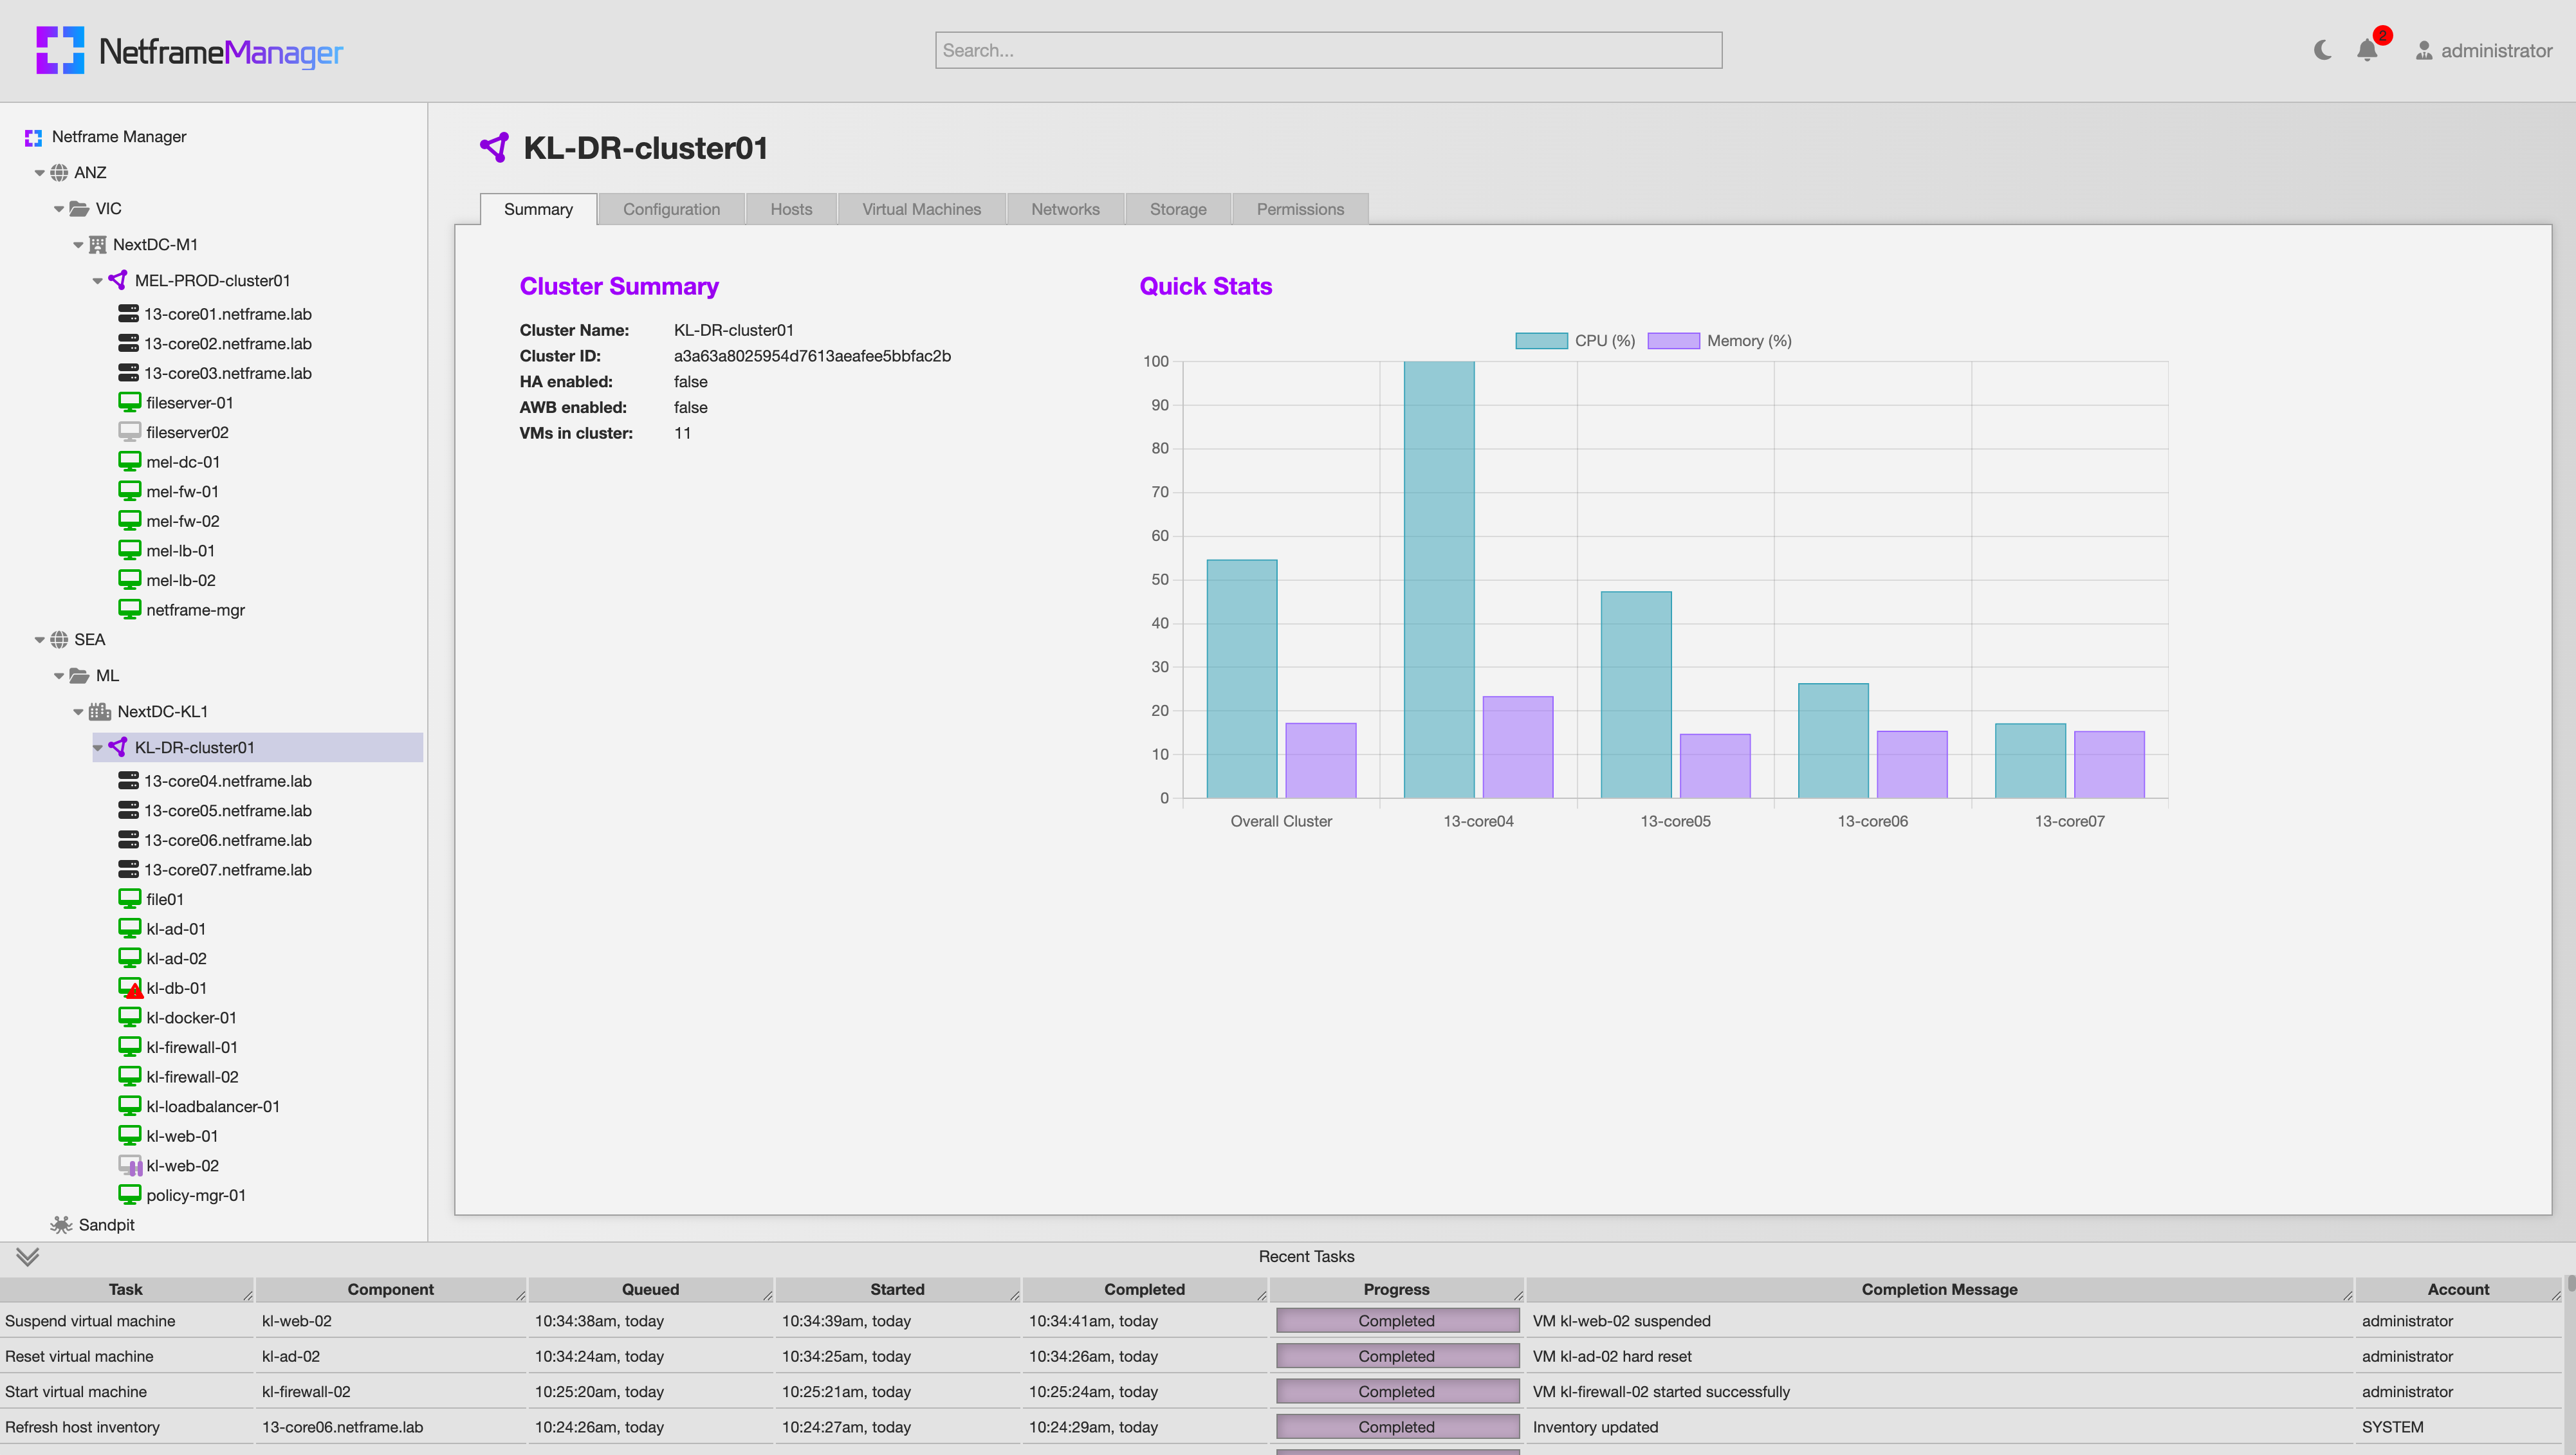
Task: Select the mel-dc-01 VM icon
Action: (x=129, y=461)
